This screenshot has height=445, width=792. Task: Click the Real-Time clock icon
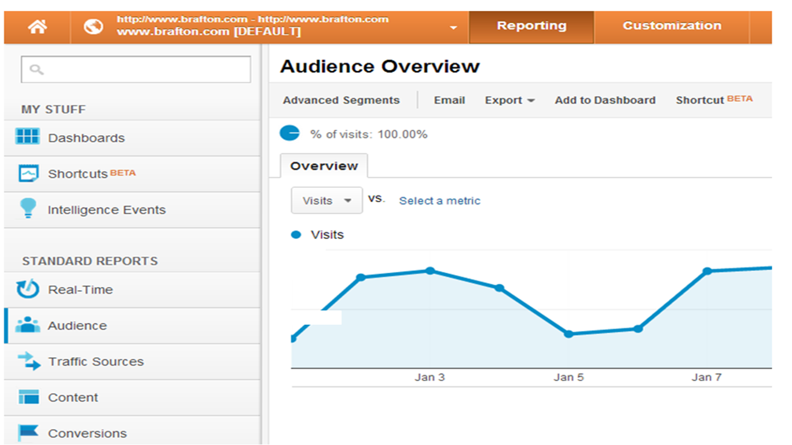tap(28, 289)
